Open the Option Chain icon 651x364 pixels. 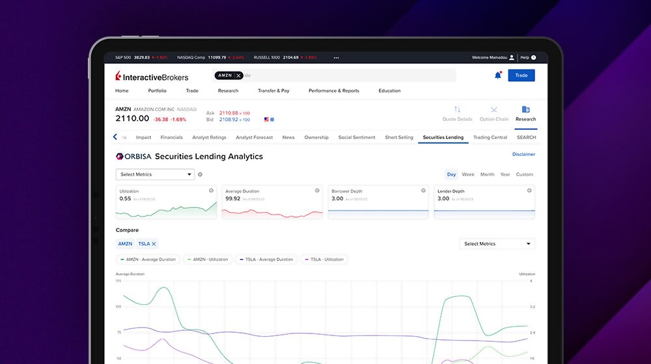point(493,110)
